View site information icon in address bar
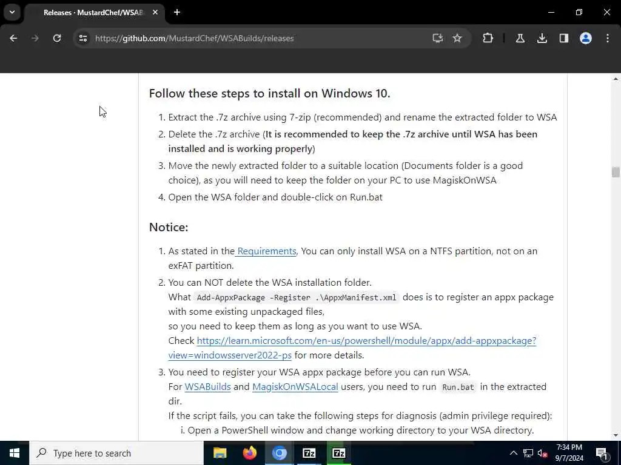 (82, 38)
